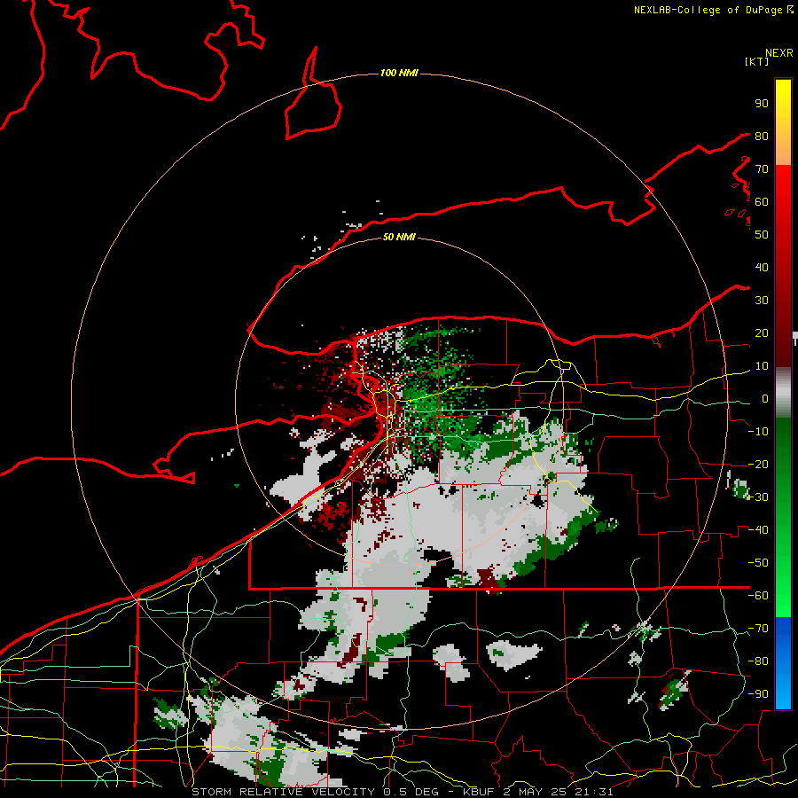Click the -60 value on the velocity scale
The image size is (798, 798).
[x=758, y=596]
